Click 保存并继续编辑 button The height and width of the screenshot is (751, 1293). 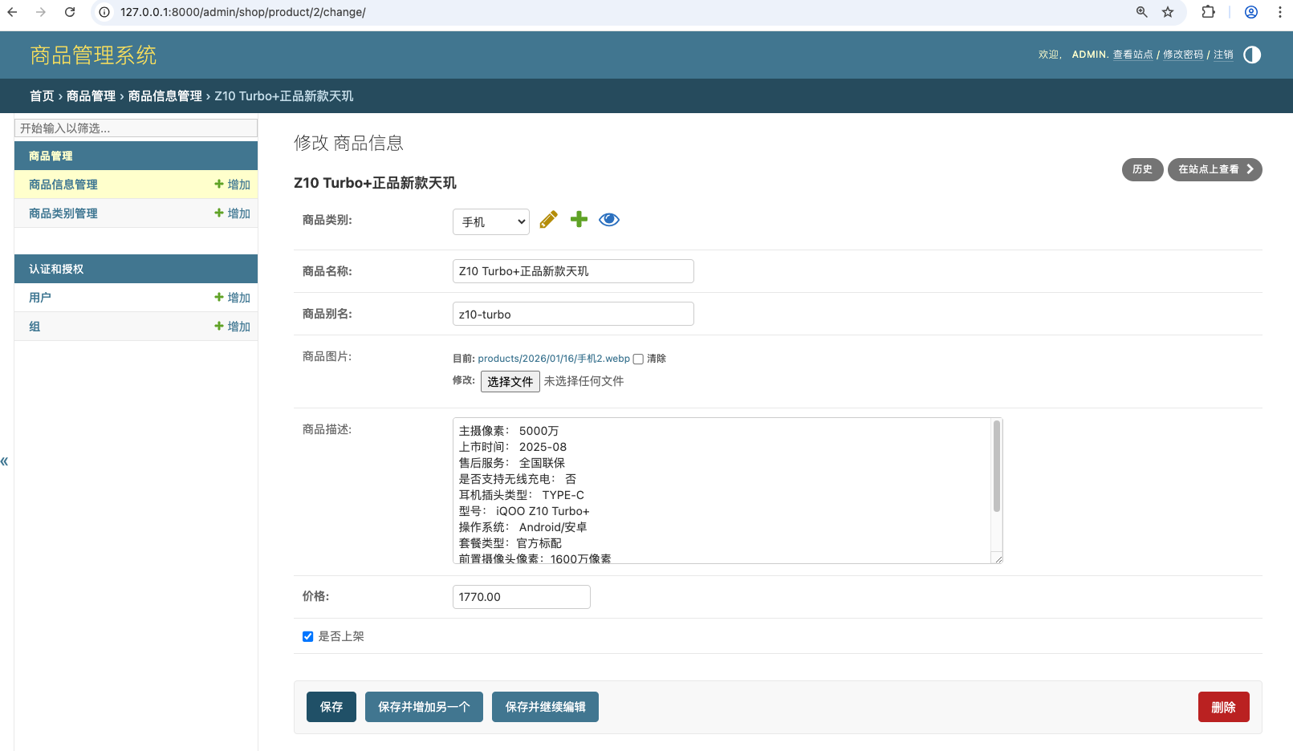546,707
